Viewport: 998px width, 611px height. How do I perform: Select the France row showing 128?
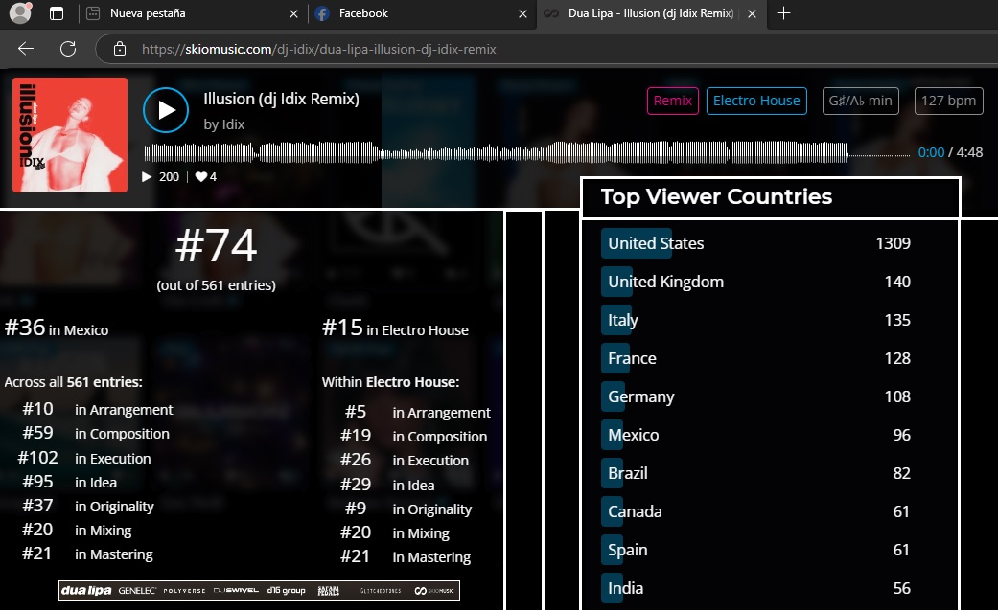(x=756, y=358)
